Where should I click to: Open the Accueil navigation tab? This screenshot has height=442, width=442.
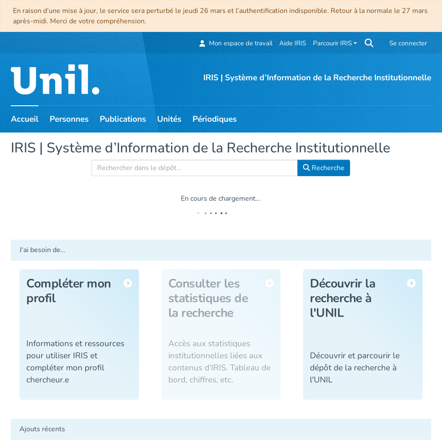pos(25,119)
